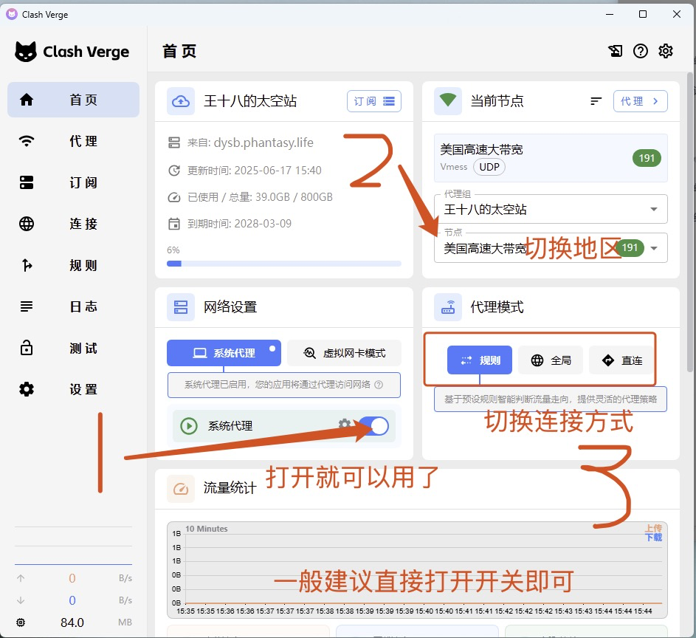Click the Clash Verge cat logo
This screenshot has height=638, width=696.
(x=27, y=52)
